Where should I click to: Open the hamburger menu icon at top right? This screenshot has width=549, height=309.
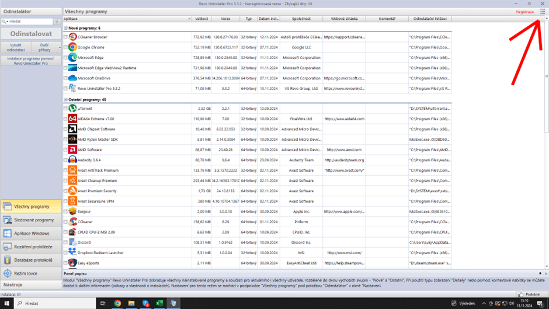pyautogui.click(x=543, y=12)
